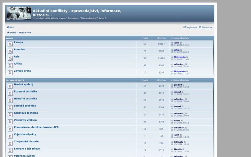The height and width of the screenshot is (157, 251).
Task: Click the FÓRUM category header
Action: pos(10,38)
